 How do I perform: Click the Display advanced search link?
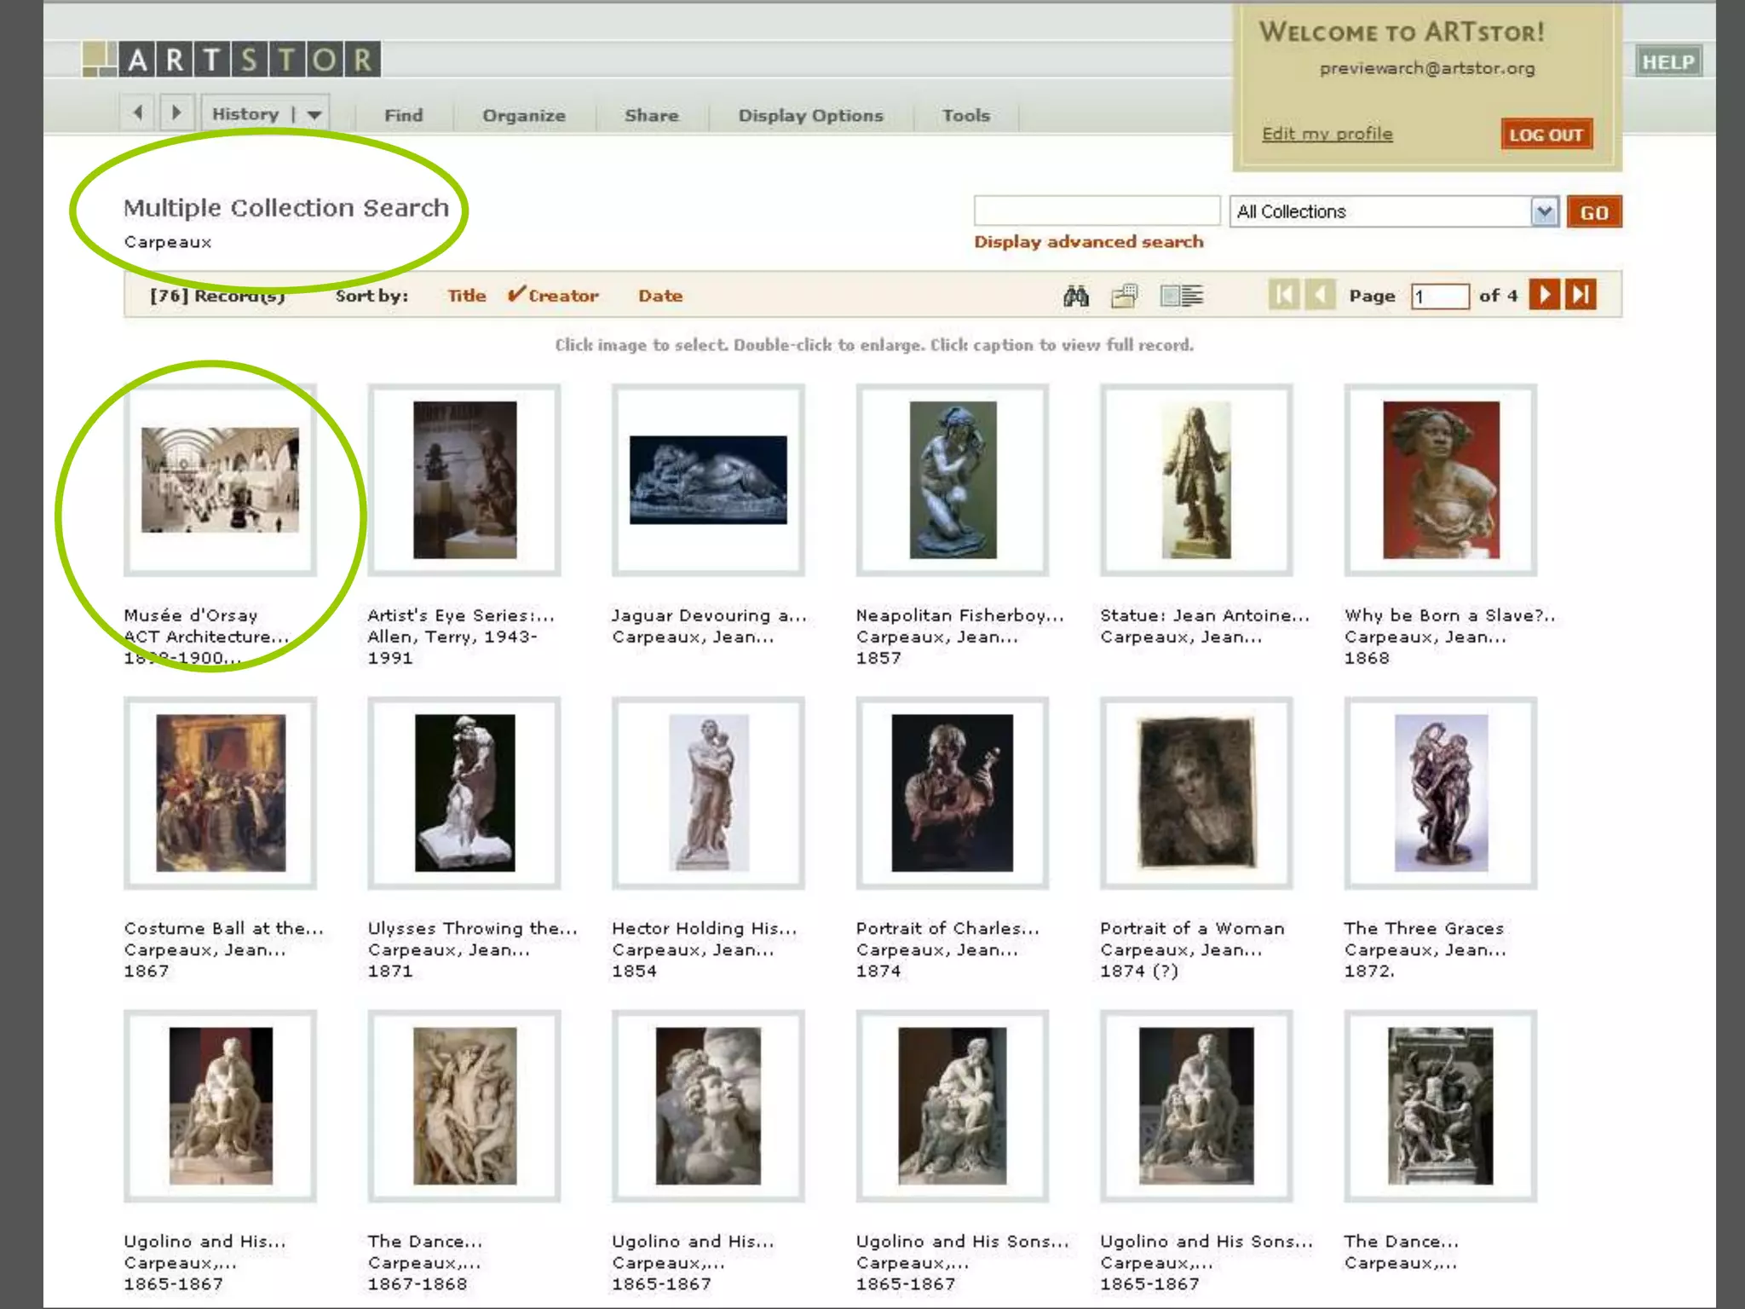pos(1088,242)
